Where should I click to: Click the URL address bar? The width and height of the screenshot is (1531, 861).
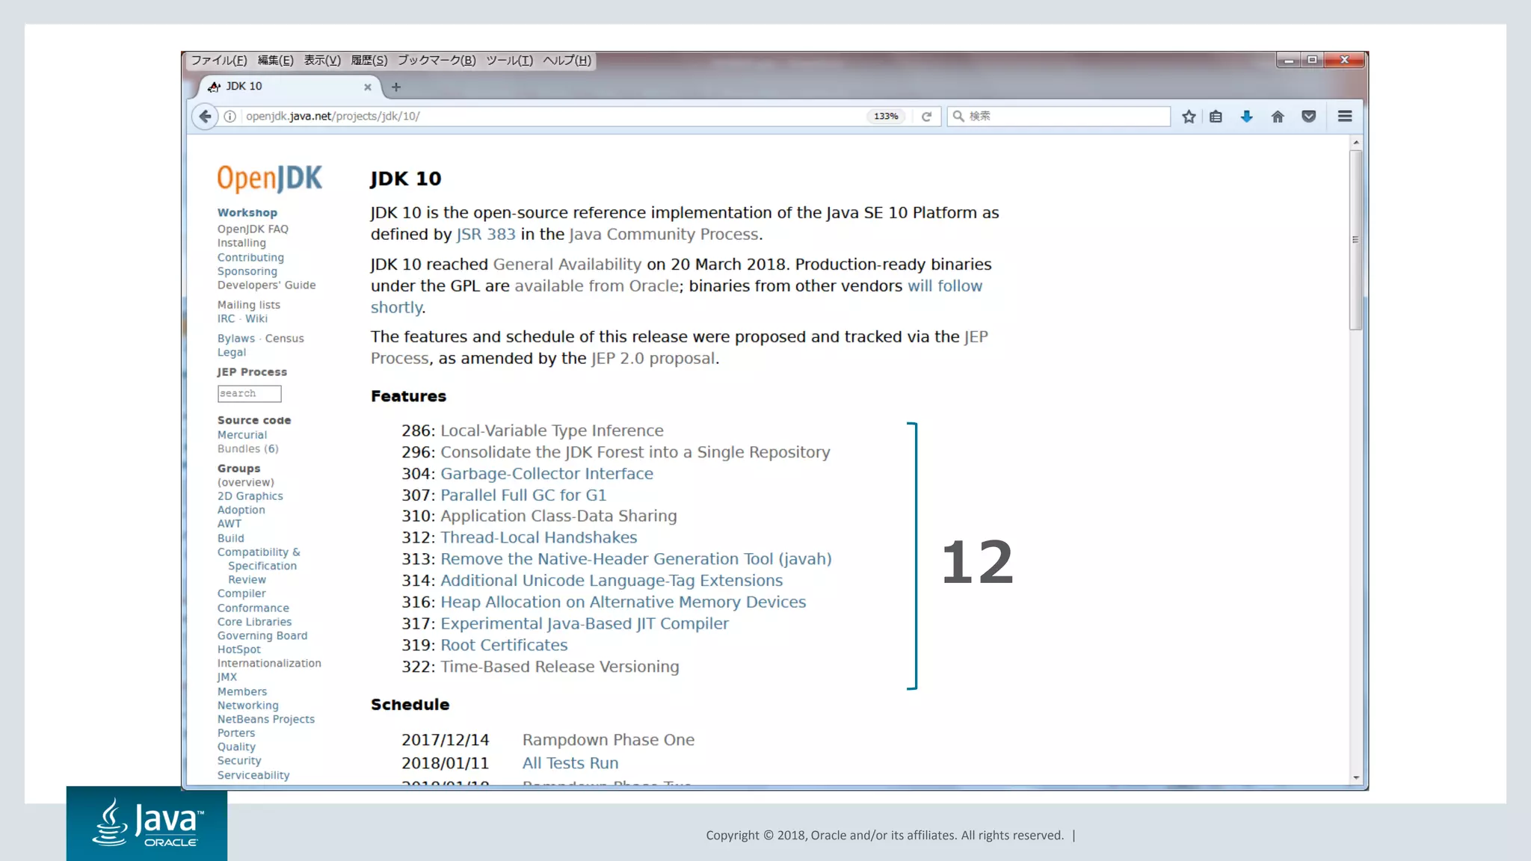(552, 117)
